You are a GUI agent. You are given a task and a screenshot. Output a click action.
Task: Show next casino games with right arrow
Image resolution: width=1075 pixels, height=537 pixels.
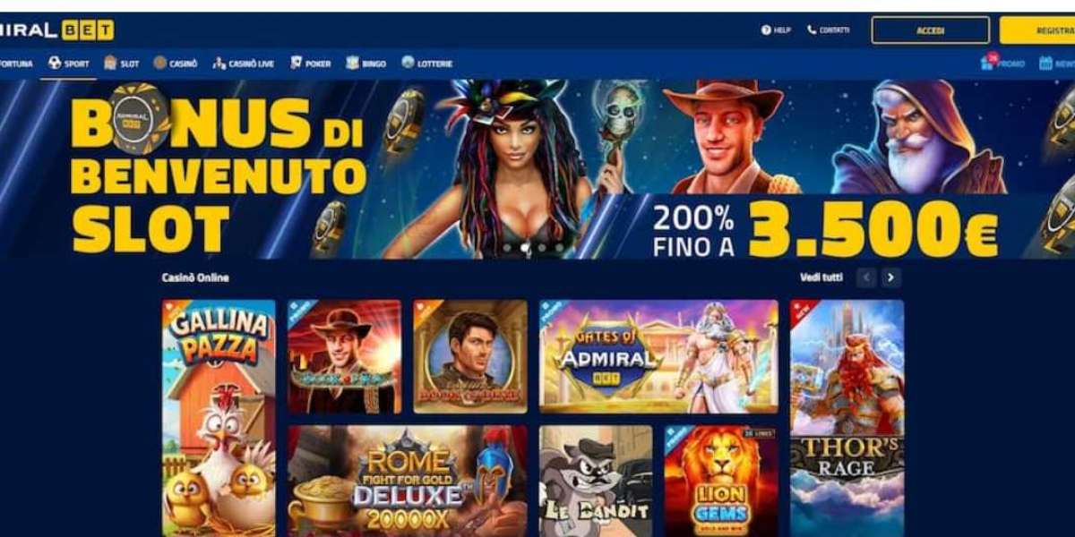890,277
